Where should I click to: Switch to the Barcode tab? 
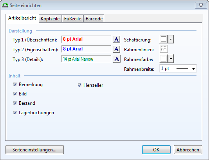94,19
